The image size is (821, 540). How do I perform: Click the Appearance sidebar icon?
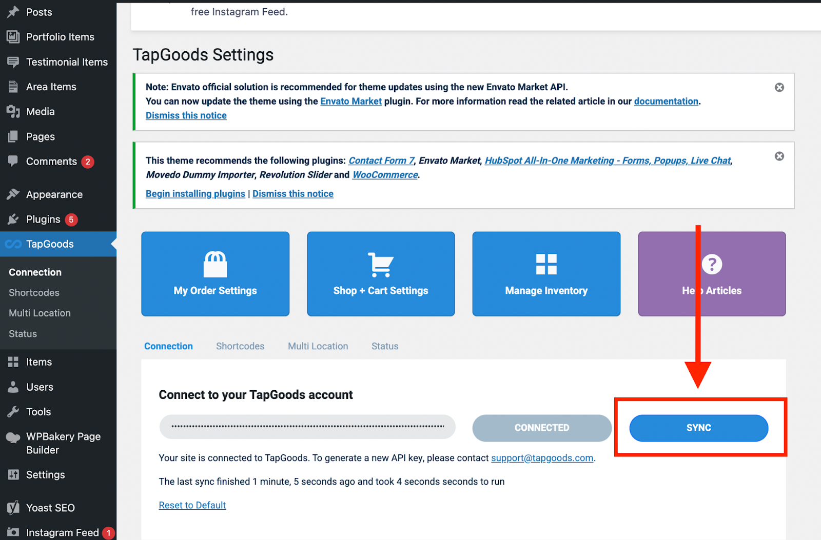pyautogui.click(x=13, y=194)
